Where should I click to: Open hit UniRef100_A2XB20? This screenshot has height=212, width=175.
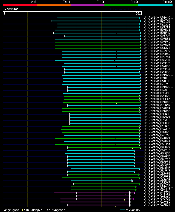coord(157,96)
